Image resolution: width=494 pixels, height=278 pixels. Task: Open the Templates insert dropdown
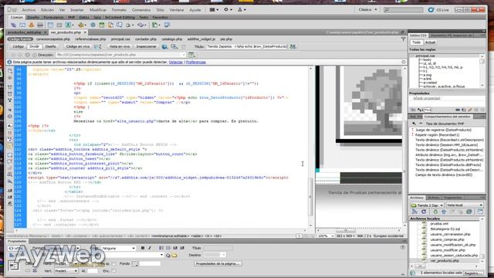[156, 25]
